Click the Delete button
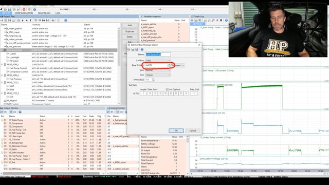329x185 pixels. click(x=130, y=37)
